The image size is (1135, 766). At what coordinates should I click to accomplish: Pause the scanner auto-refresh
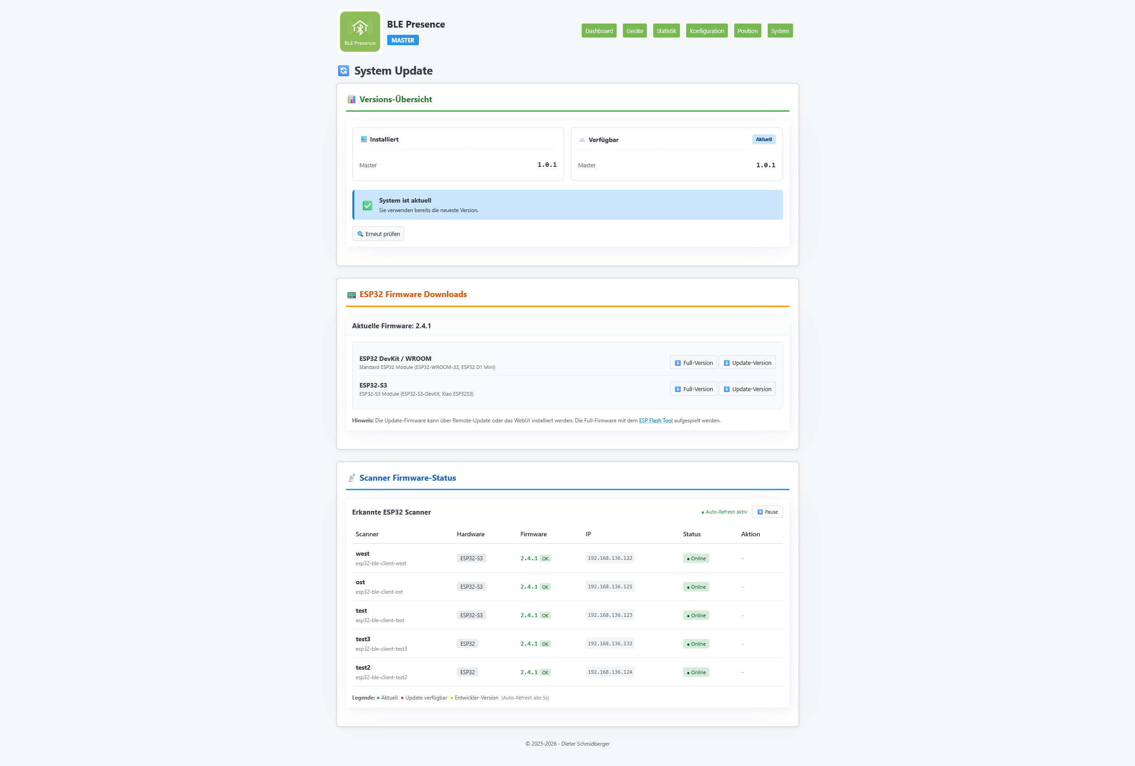tap(767, 511)
